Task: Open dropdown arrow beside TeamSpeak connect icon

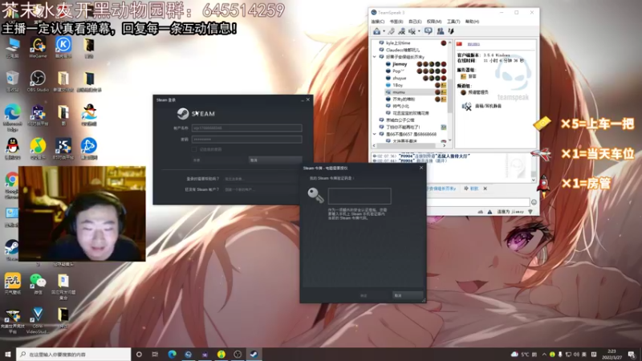Action: point(384,31)
